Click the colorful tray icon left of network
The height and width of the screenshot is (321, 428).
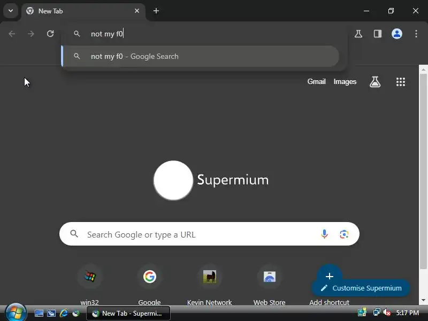point(362,312)
